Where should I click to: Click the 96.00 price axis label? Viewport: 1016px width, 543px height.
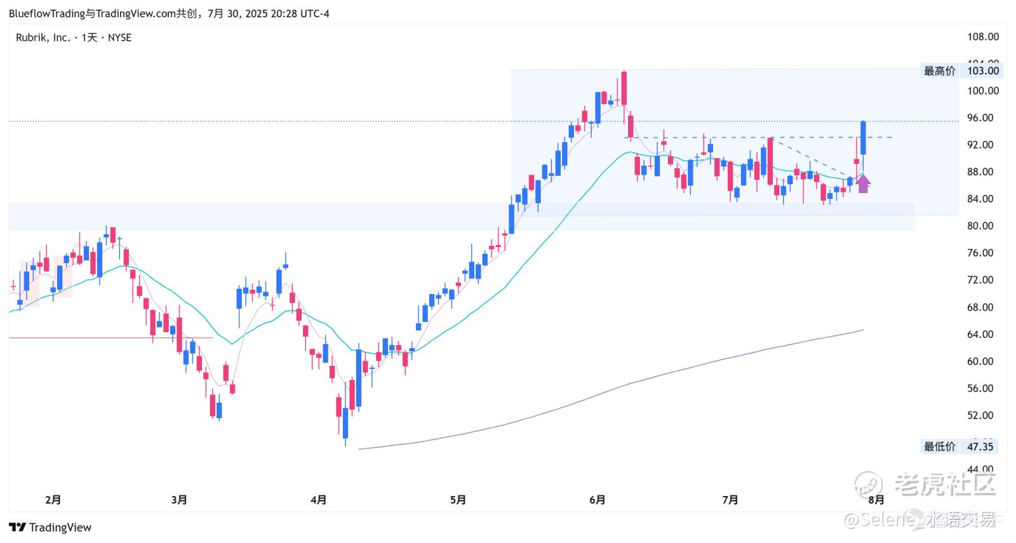tap(980, 117)
